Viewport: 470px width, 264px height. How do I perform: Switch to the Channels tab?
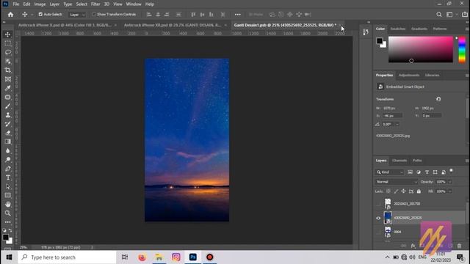click(x=399, y=161)
